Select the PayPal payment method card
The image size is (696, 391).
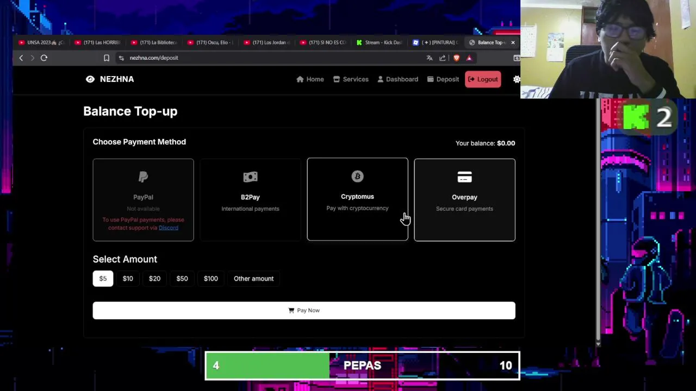coord(143,200)
